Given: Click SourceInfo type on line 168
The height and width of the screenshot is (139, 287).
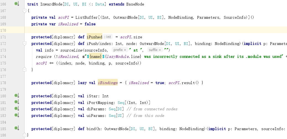Looking at the screenshot, I should (x=235, y=17).
